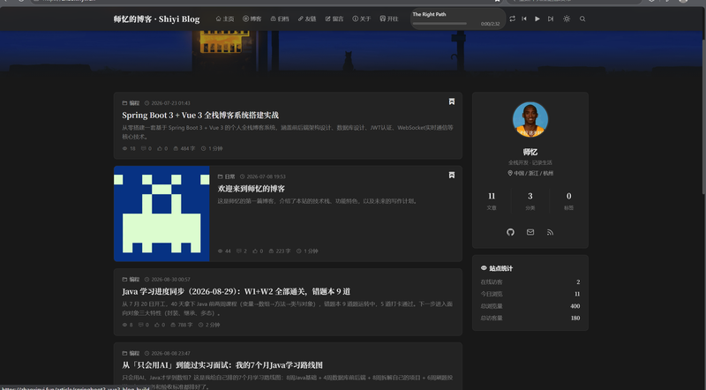Open the 友链 links menu item
Screen dimensions: 706x390
(307, 19)
